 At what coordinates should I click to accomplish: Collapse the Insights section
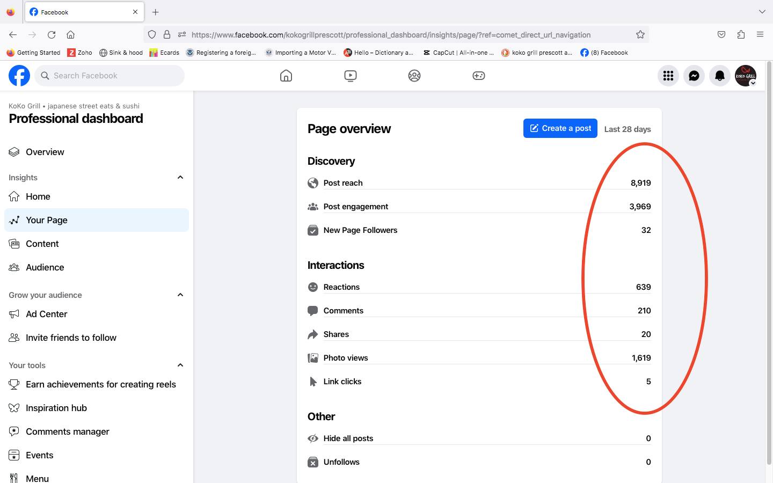pyautogui.click(x=180, y=177)
